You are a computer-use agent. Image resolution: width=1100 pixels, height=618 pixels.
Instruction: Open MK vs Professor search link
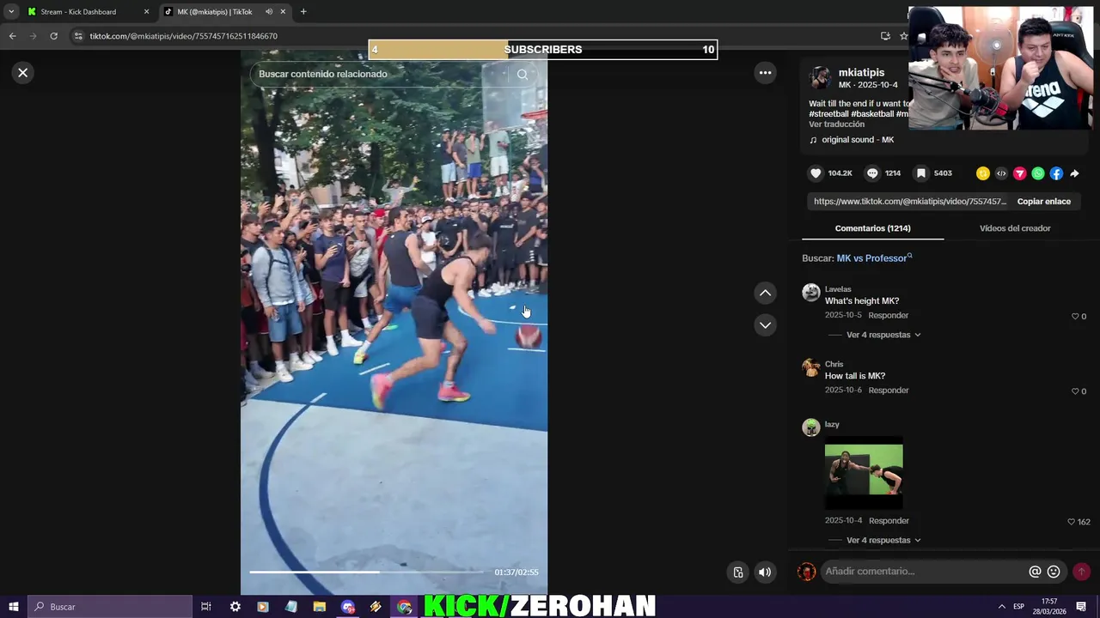(x=874, y=258)
